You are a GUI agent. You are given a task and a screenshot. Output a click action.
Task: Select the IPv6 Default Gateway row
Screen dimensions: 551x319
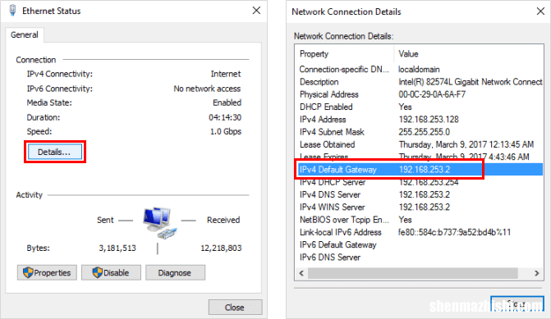[x=420, y=244]
